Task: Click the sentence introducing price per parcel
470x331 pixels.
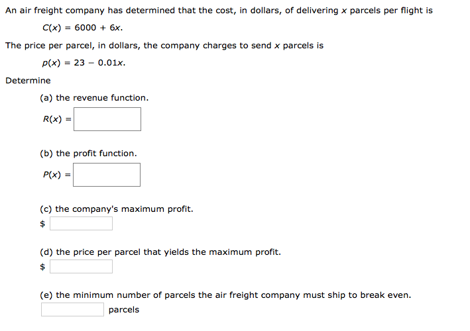Action: (x=164, y=46)
